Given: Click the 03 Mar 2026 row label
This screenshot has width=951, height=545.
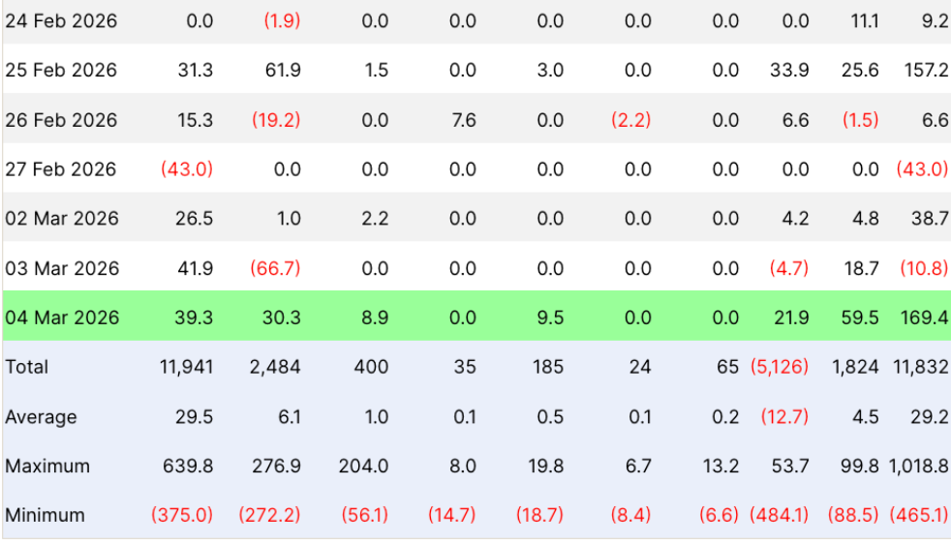Looking at the screenshot, I should tap(62, 268).
